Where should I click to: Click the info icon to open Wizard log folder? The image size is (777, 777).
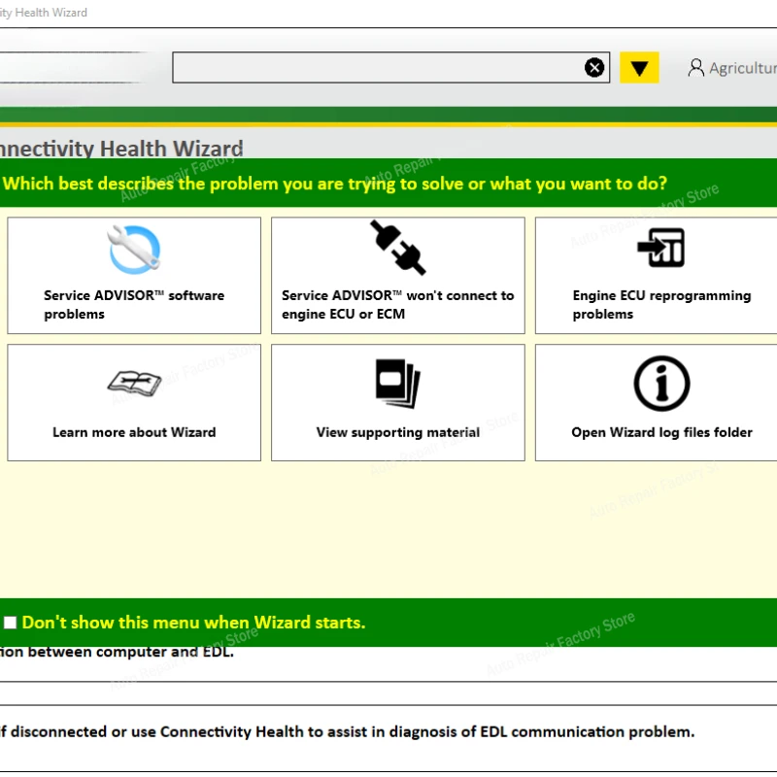(661, 382)
